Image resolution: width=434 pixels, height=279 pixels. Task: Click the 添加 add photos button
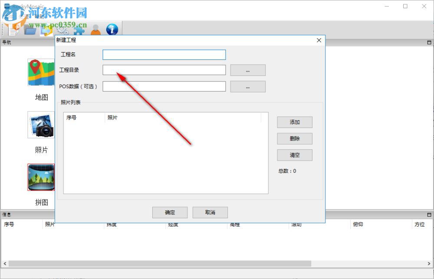[x=294, y=122]
